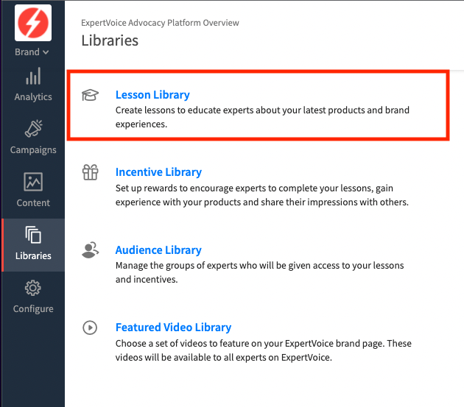Click the Libraries sidebar label
This screenshot has width=464, height=407.
click(33, 256)
